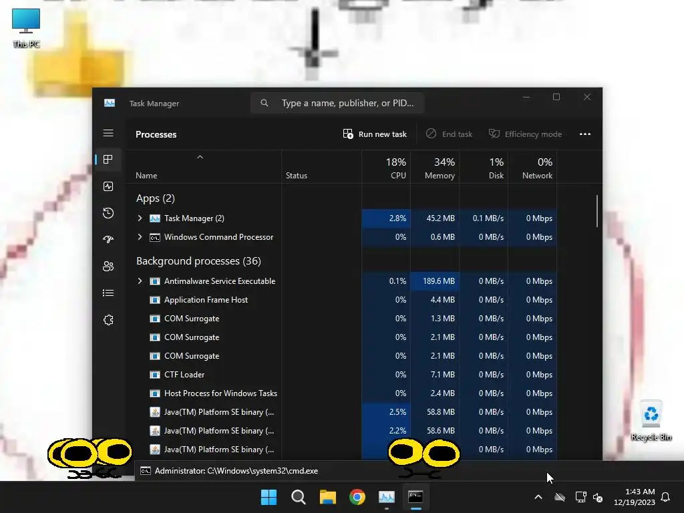
Task: Open the clock showing 1:43 AM 12/19/2023
Action: pos(635,497)
